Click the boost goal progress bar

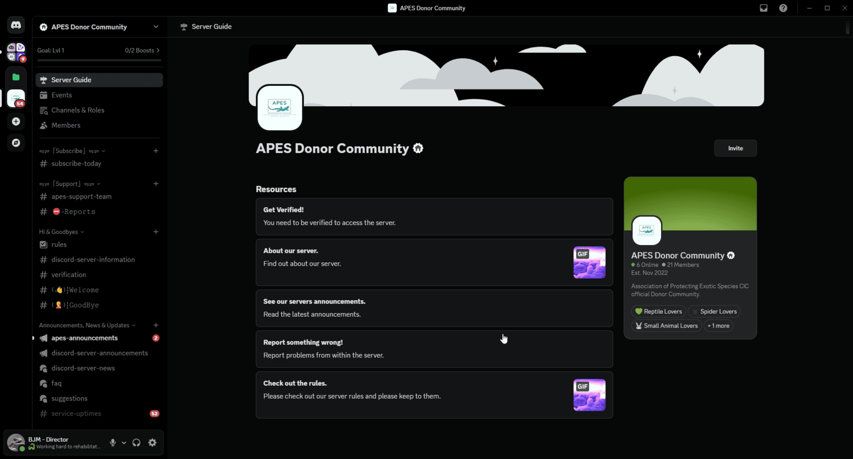click(99, 60)
